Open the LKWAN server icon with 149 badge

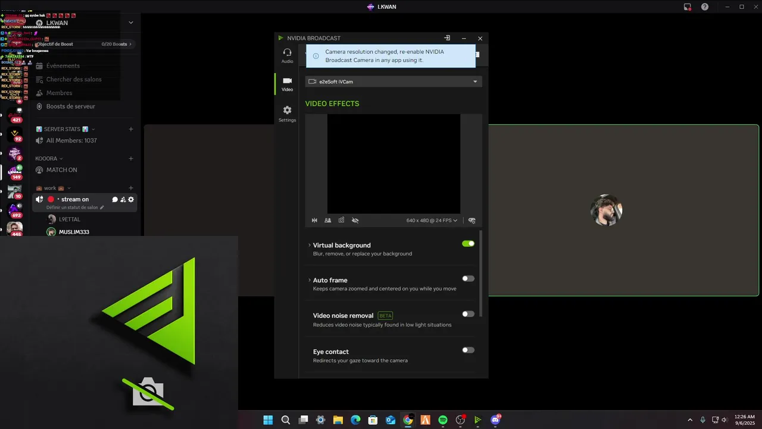(x=15, y=172)
